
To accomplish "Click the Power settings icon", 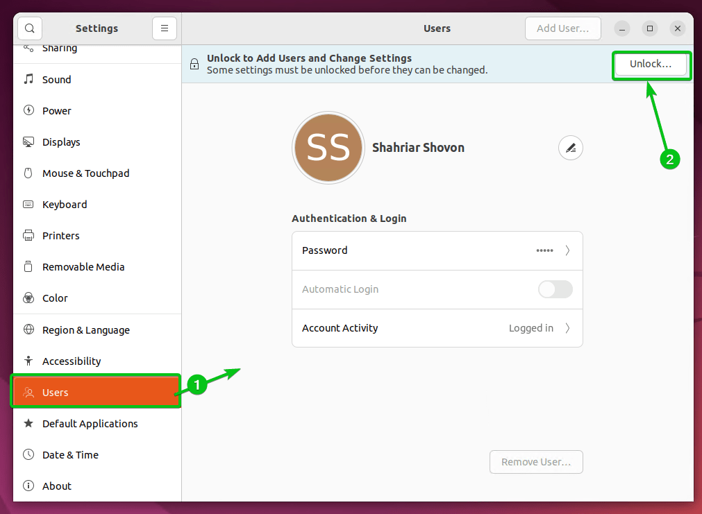I will (x=28, y=110).
